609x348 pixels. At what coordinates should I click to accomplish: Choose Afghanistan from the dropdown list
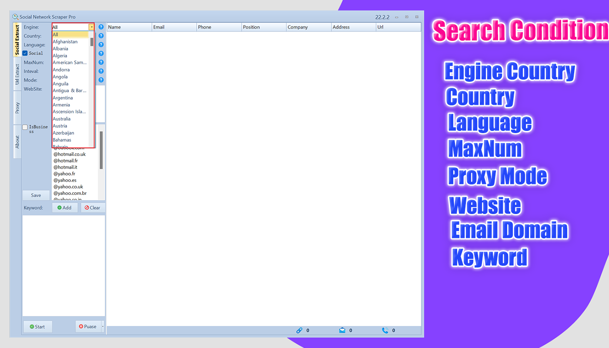click(x=70, y=42)
